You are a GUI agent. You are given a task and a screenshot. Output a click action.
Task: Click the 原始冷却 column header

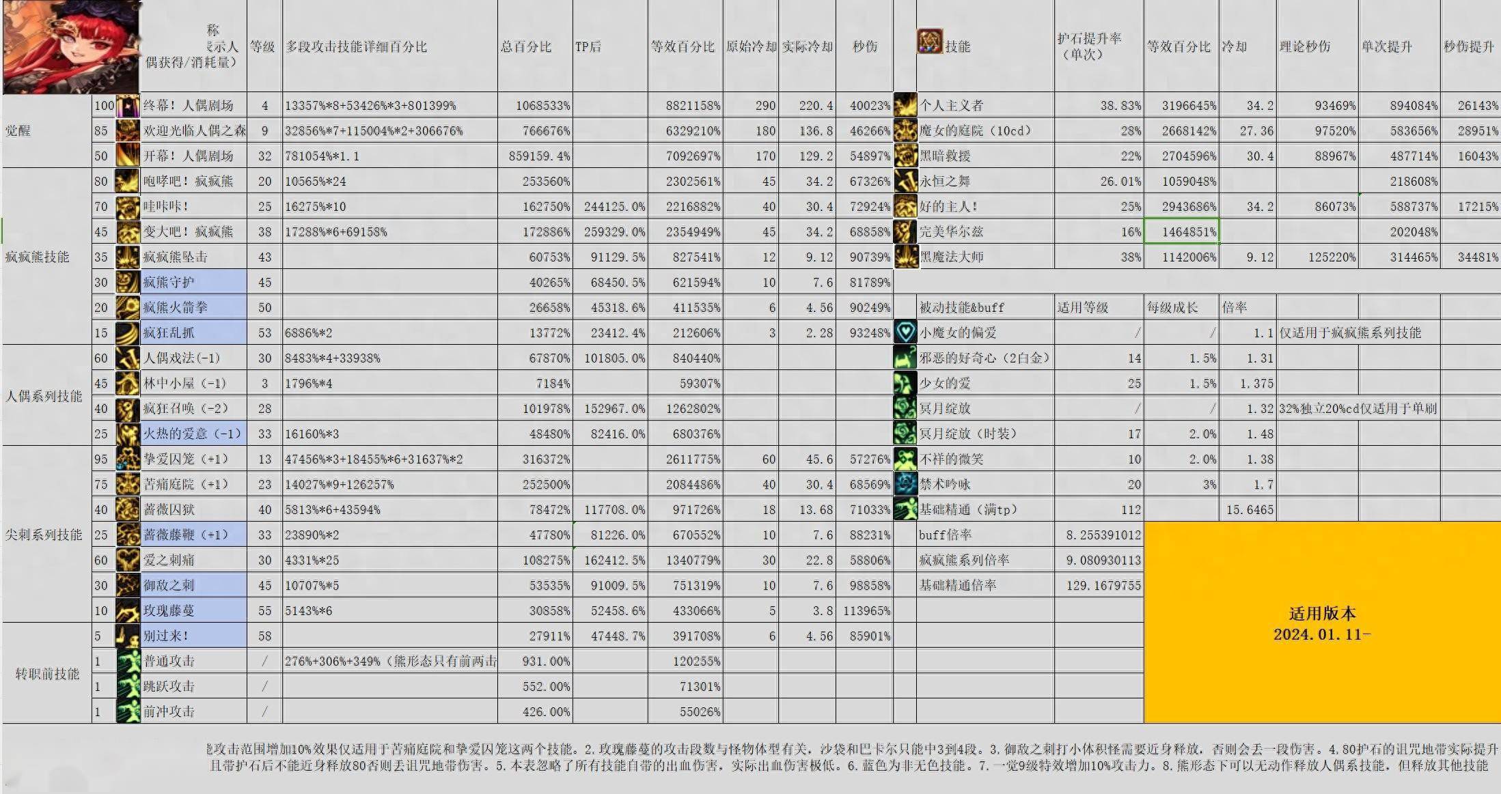pyautogui.click(x=751, y=46)
